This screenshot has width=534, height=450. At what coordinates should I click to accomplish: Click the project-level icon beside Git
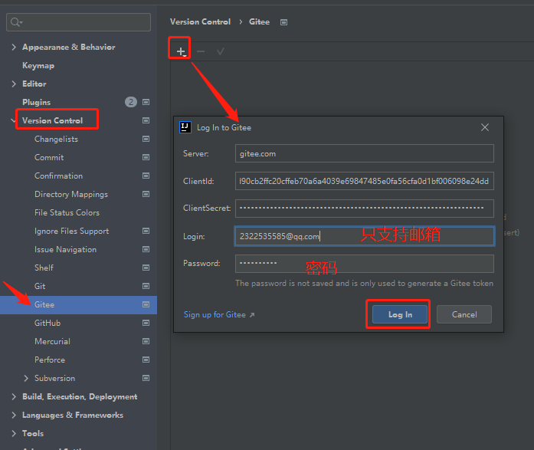point(146,286)
